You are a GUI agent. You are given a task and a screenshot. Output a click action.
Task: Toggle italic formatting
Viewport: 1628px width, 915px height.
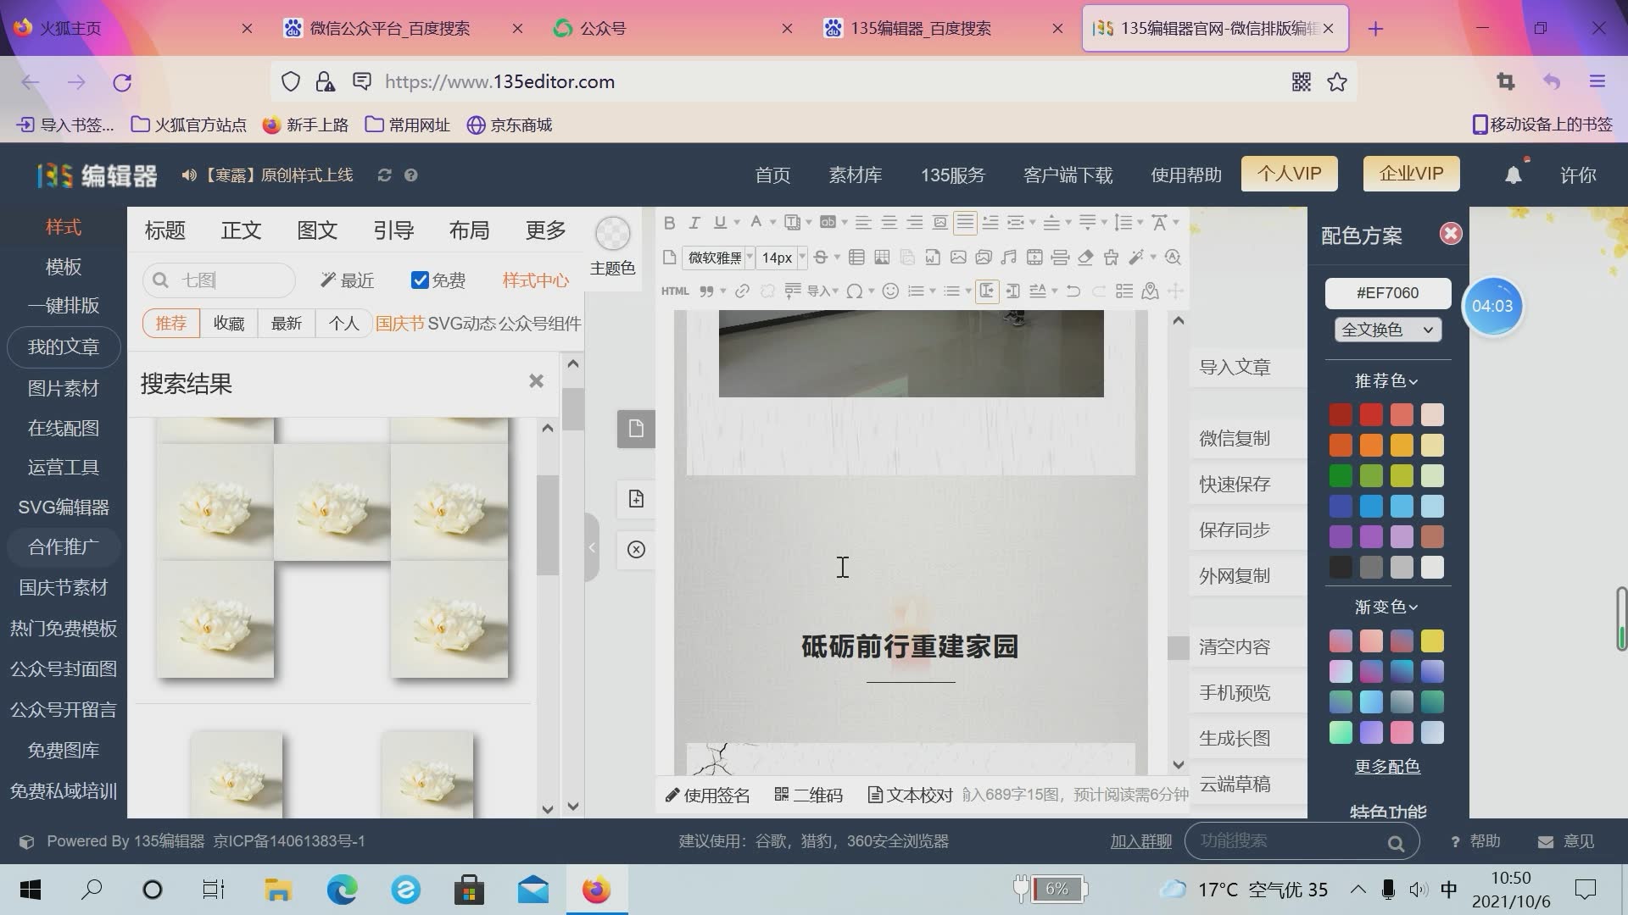694,223
